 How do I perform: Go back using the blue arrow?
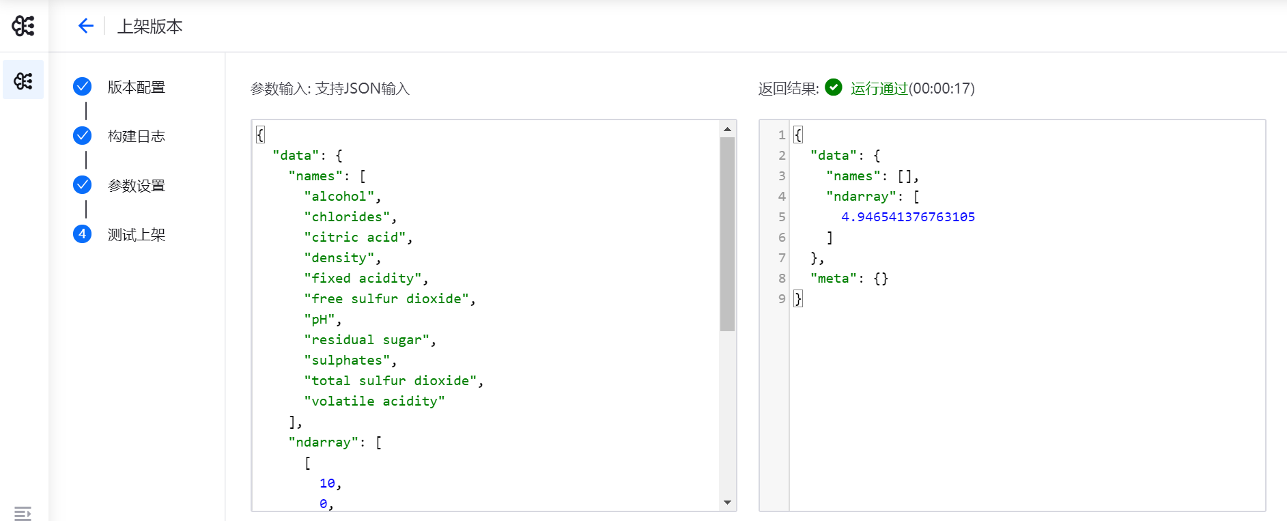coord(85,26)
